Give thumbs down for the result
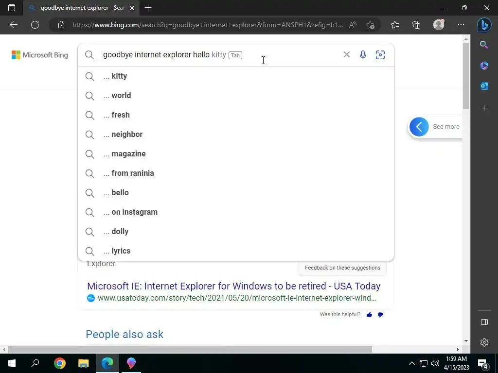The image size is (498, 373). pyautogui.click(x=380, y=315)
